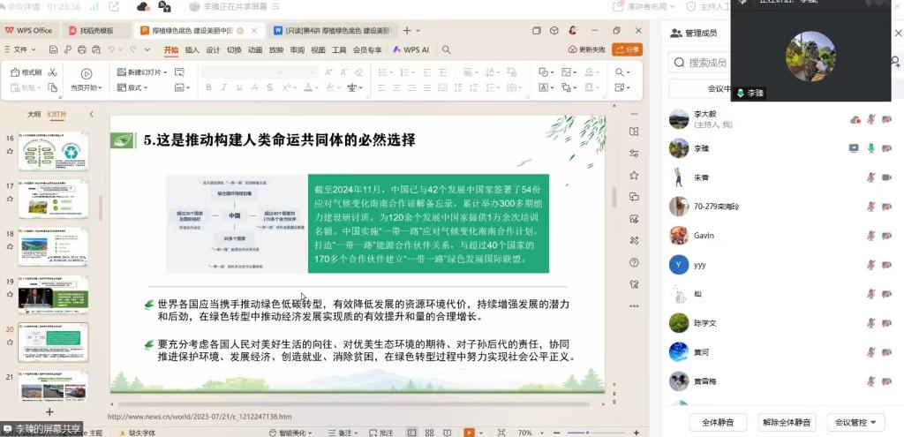Click the WPS AI button in the ribbon
The height and width of the screenshot is (437, 904).
coord(411,50)
